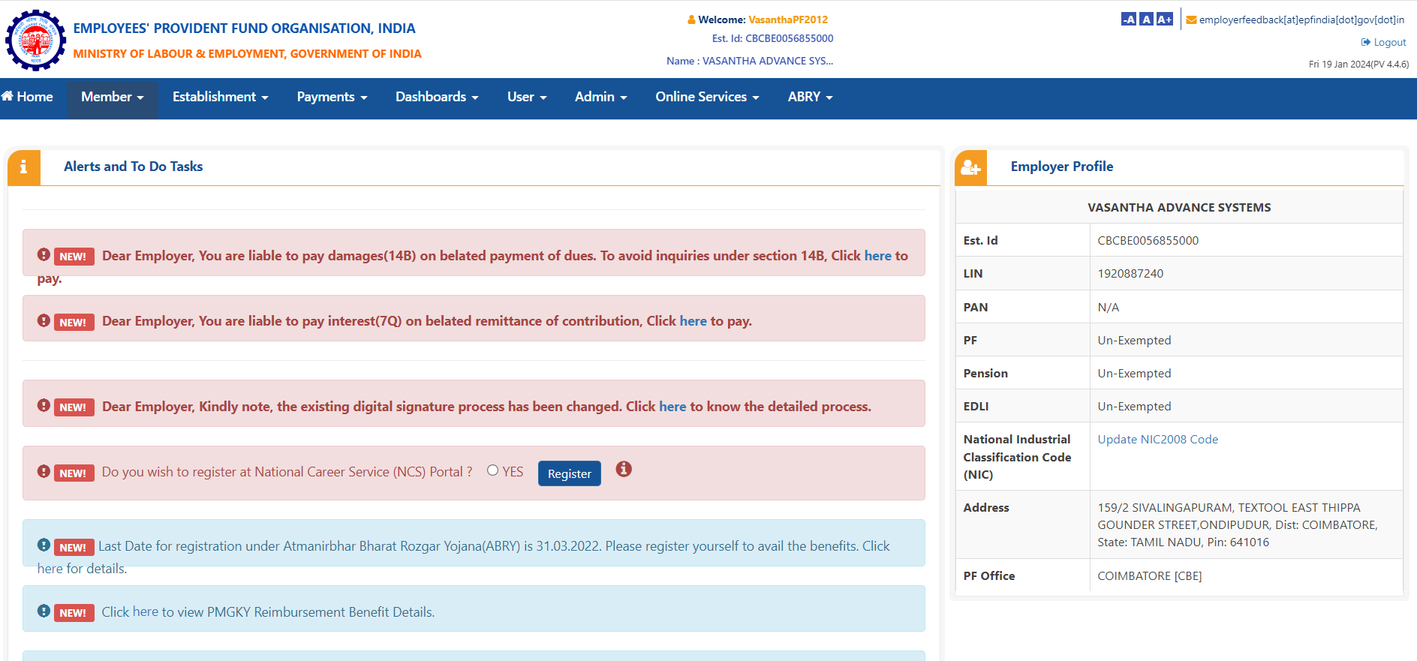The height and width of the screenshot is (661, 1417).
Task: Click the NEW badge on interest(7Q) alert
Action: click(74, 322)
